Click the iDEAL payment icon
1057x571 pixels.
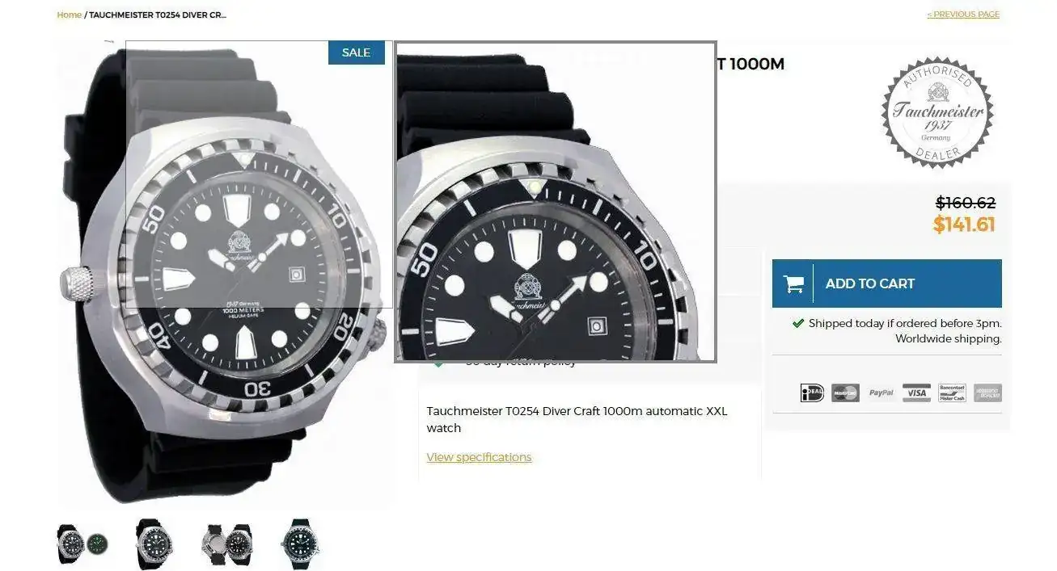[x=812, y=393]
